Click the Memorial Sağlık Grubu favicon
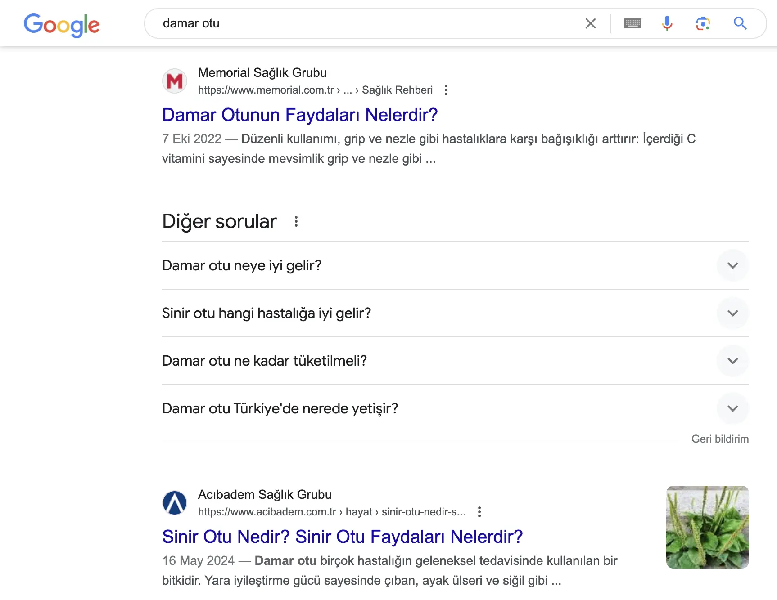Screen dimensions: 777x600 [x=175, y=81]
